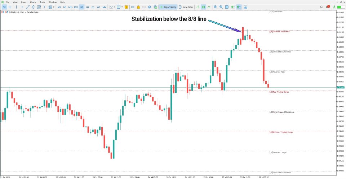The height and width of the screenshot is (179, 346).
Task: Switch to line chart display
Action: 209,7
